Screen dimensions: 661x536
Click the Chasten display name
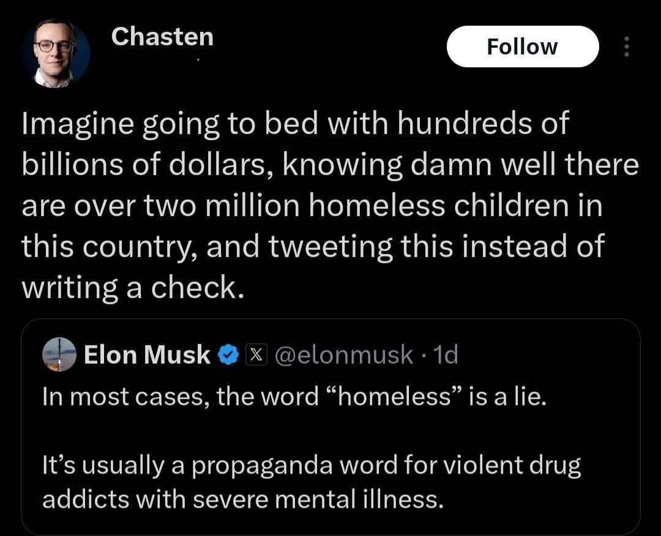tap(162, 37)
